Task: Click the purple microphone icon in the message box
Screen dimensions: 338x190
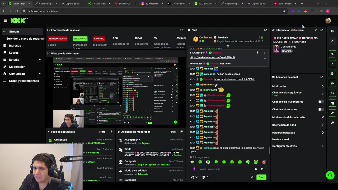Action: pos(194,169)
